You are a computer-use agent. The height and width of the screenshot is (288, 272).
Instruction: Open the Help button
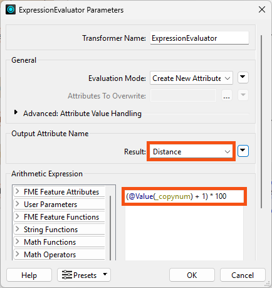tap(29, 275)
